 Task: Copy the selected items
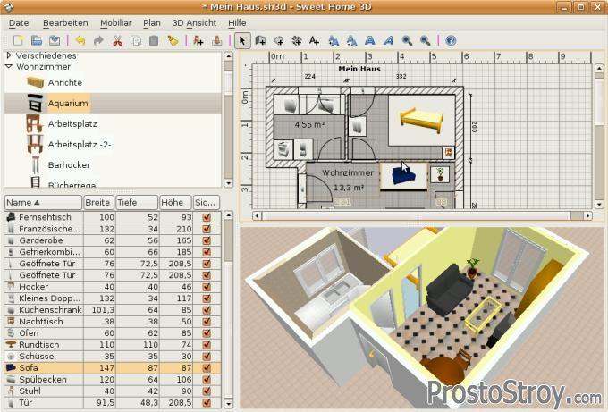click(x=136, y=40)
